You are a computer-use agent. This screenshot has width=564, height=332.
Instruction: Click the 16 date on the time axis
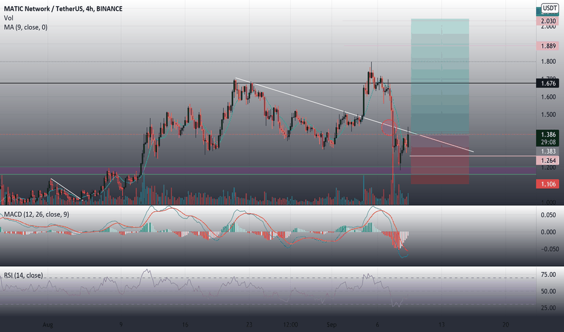point(185,325)
